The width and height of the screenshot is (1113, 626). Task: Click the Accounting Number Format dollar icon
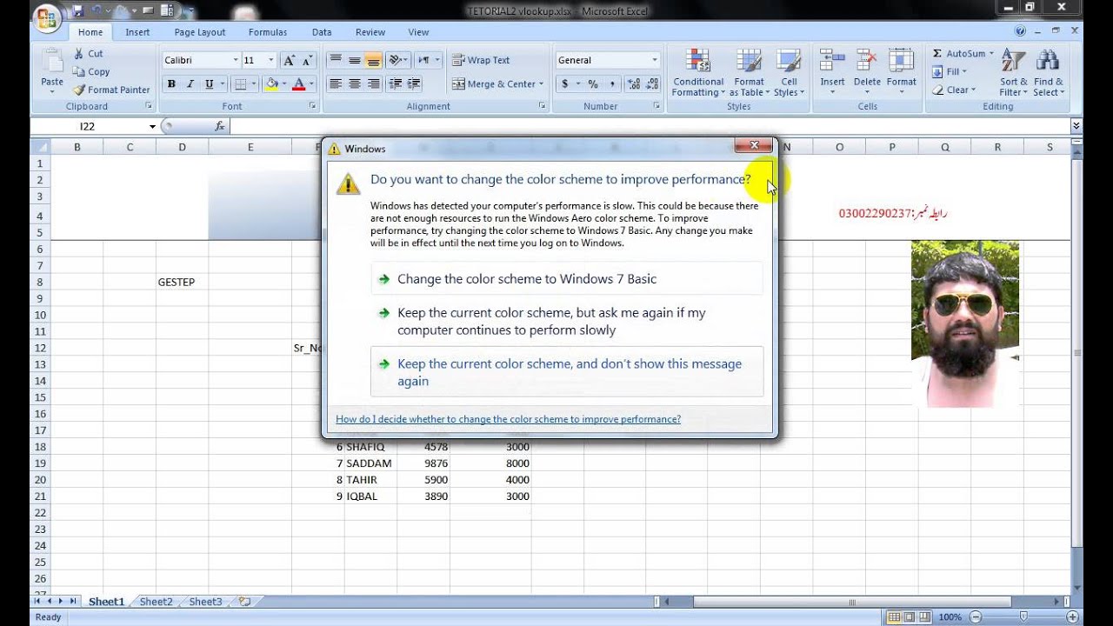[x=565, y=84]
